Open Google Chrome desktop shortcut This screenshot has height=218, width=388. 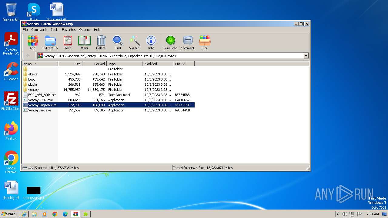[x=11, y=162]
